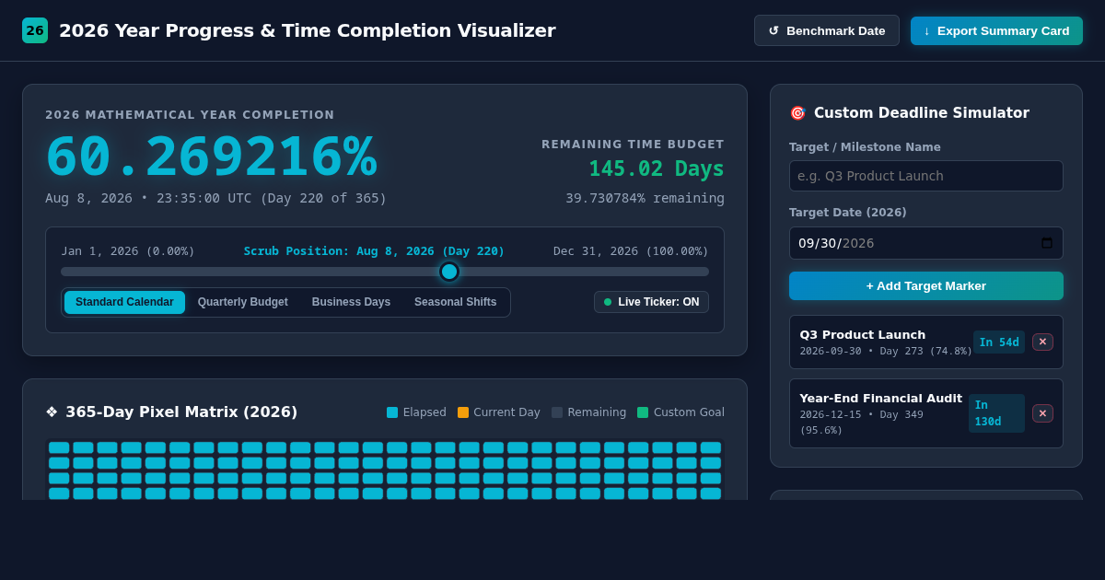Click the diamond icon beside 365-Day Pixel Matrix
This screenshot has height=580, width=1105.
(52, 412)
